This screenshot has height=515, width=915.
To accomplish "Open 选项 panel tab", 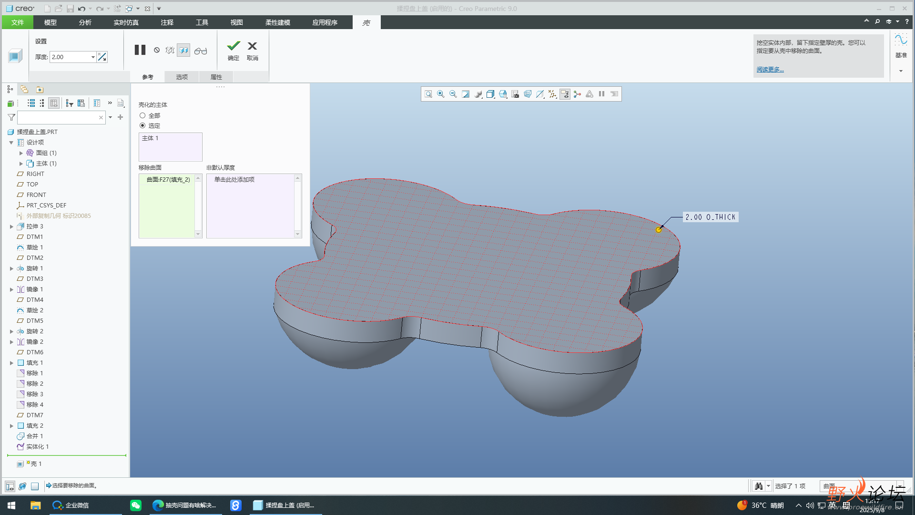I will point(182,77).
